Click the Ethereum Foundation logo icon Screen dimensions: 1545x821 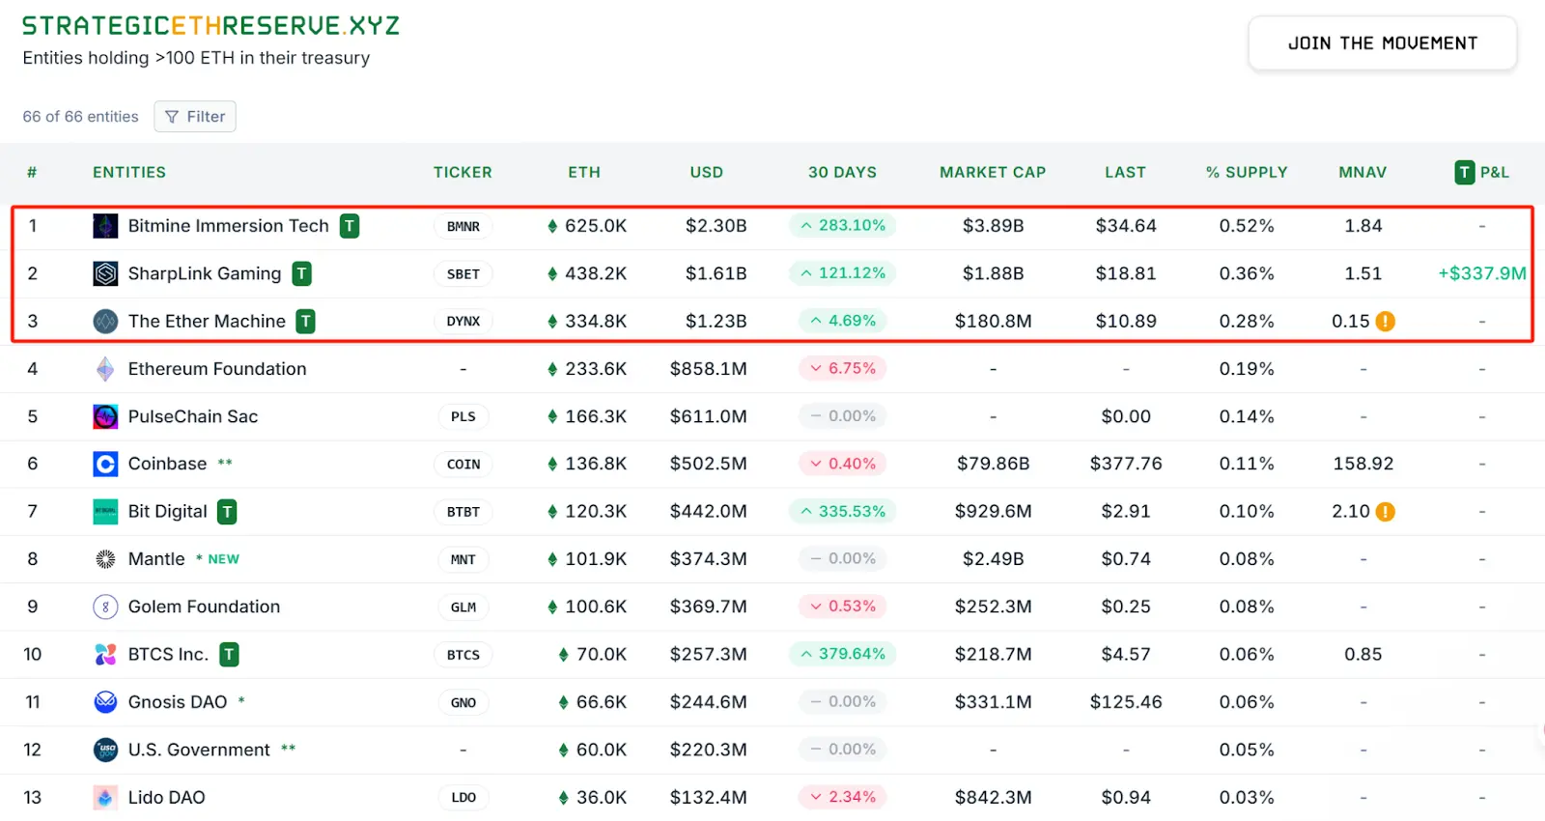[x=105, y=369]
